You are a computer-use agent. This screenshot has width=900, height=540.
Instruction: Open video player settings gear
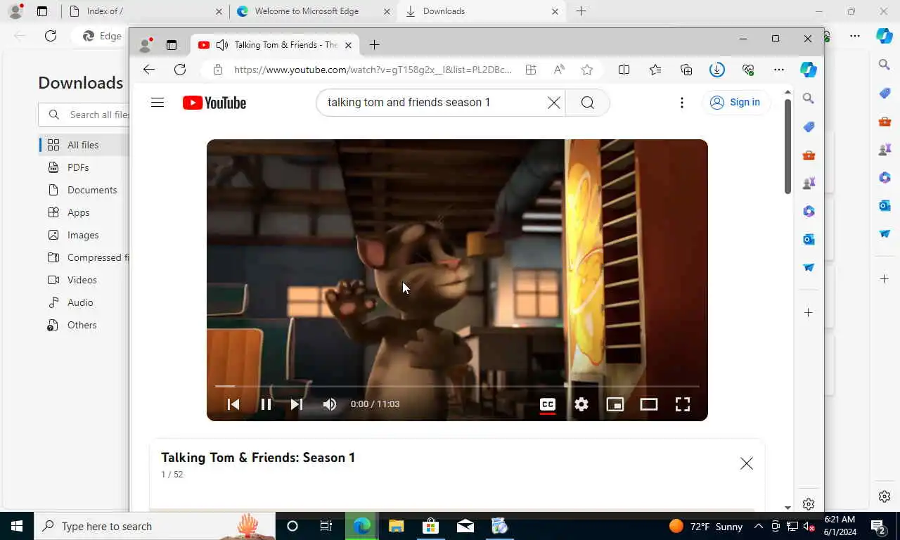tap(581, 404)
